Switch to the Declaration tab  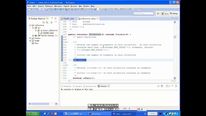(x=89, y=86)
